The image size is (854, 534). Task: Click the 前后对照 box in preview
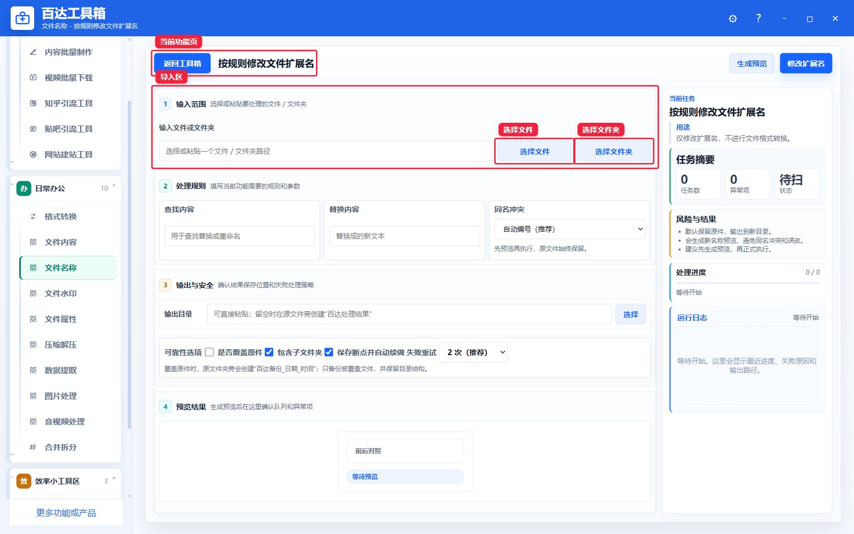(405, 451)
